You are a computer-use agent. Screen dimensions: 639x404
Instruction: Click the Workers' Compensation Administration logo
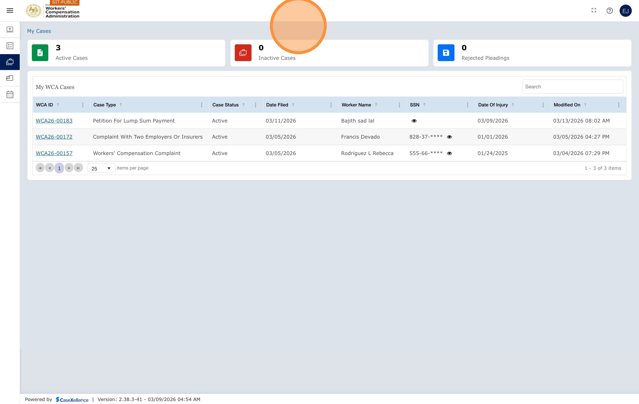click(53, 11)
